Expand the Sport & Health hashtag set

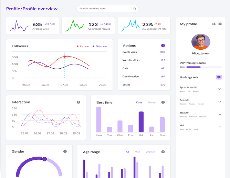pos(220,89)
